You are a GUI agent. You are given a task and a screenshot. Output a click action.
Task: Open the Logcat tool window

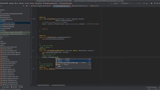click(x=6, y=87)
